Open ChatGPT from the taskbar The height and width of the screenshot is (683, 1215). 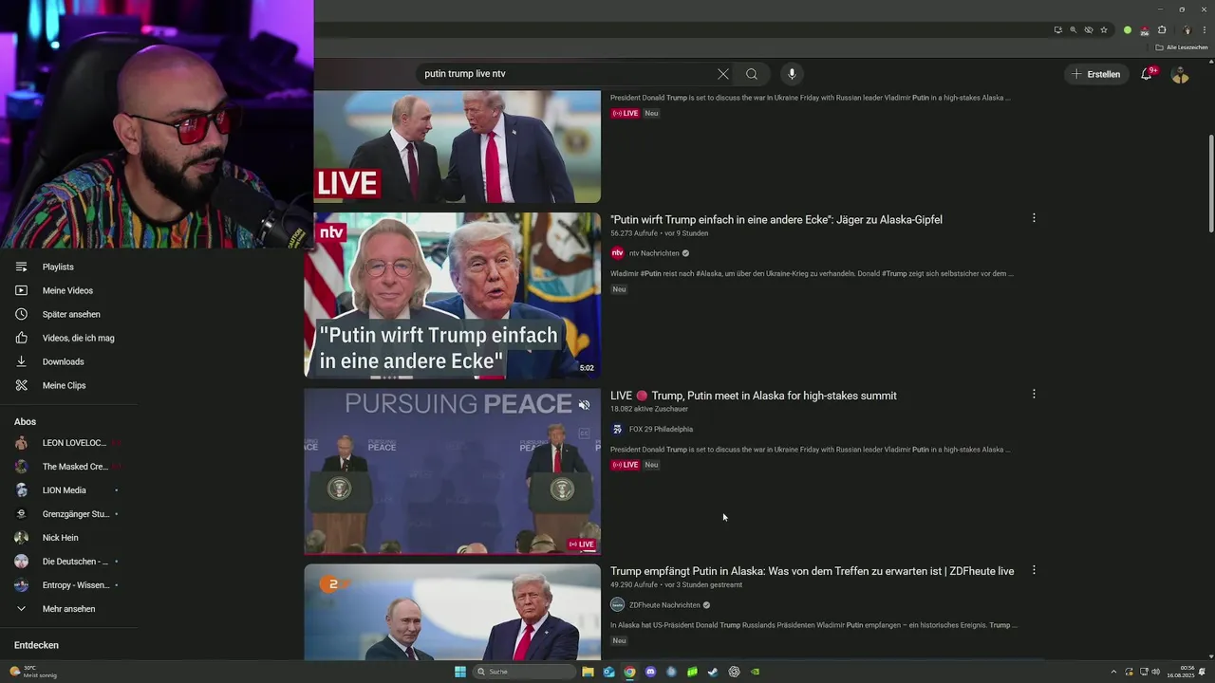coord(734,672)
